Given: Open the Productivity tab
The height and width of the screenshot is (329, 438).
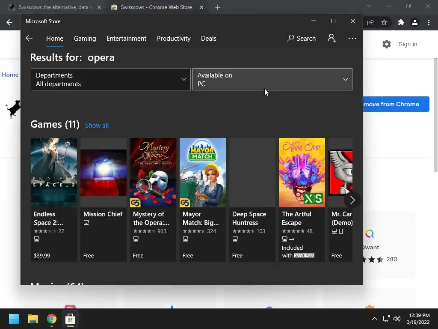Looking at the screenshot, I should [x=174, y=38].
